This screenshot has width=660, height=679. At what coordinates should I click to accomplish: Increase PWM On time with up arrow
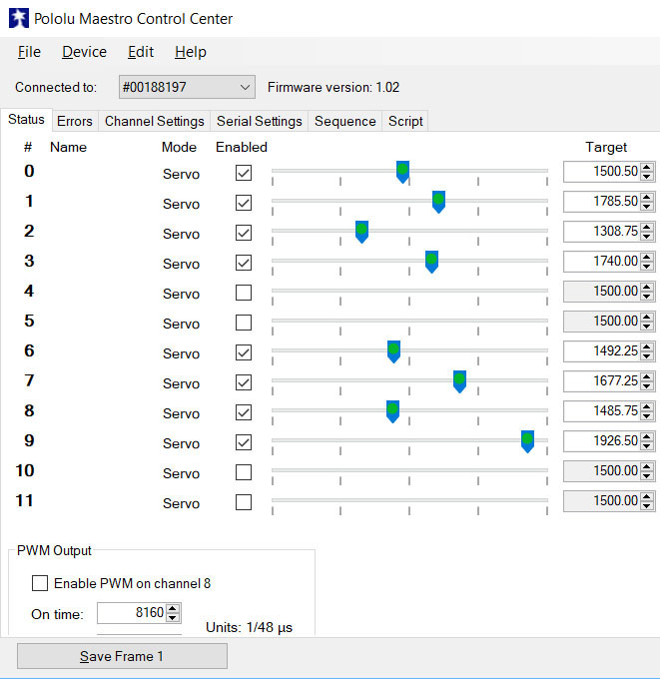pos(173,608)
